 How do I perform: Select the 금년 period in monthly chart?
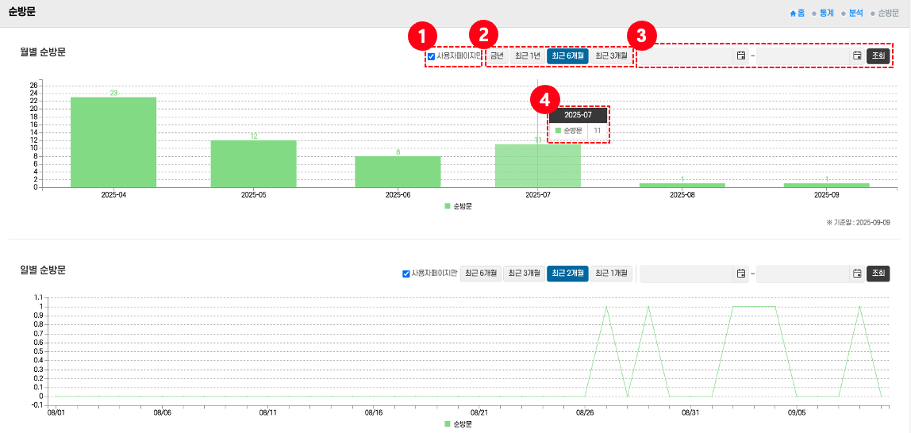[497, 56]
